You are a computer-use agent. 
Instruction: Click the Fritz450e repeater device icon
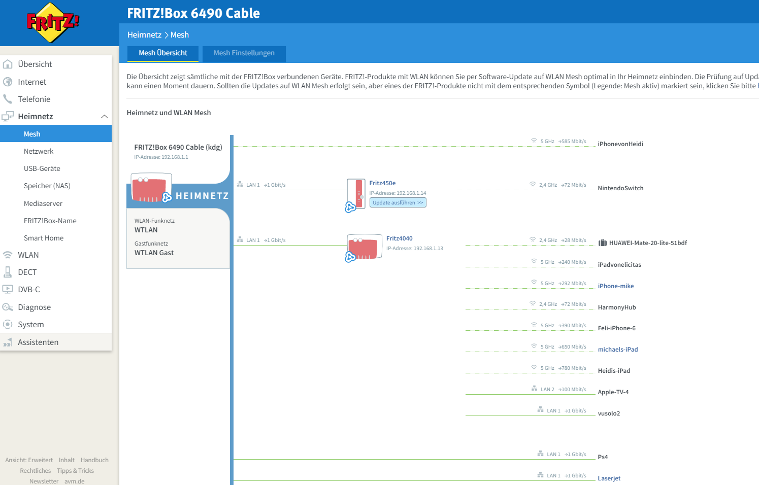point(356,194)
